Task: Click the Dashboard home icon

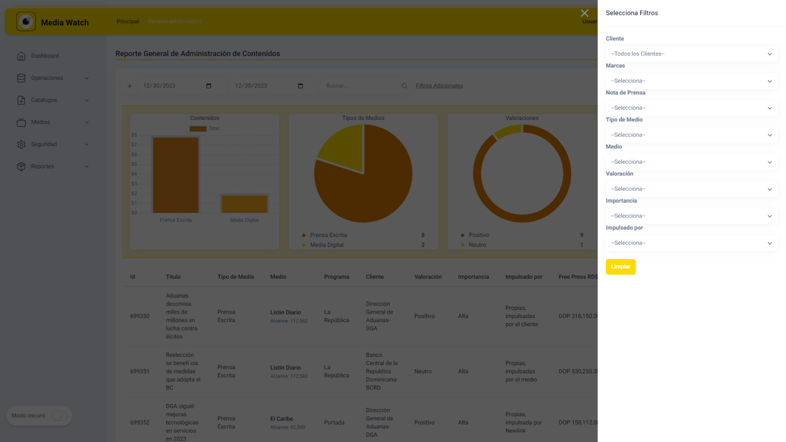Action: (21, 56)
